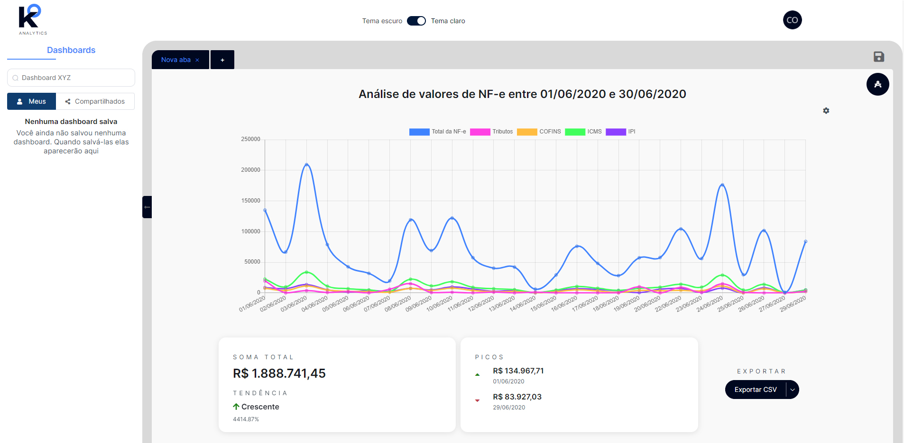904x443 pixels.
Task: Toggle IPI legend swatch
Action: (616, 132)
